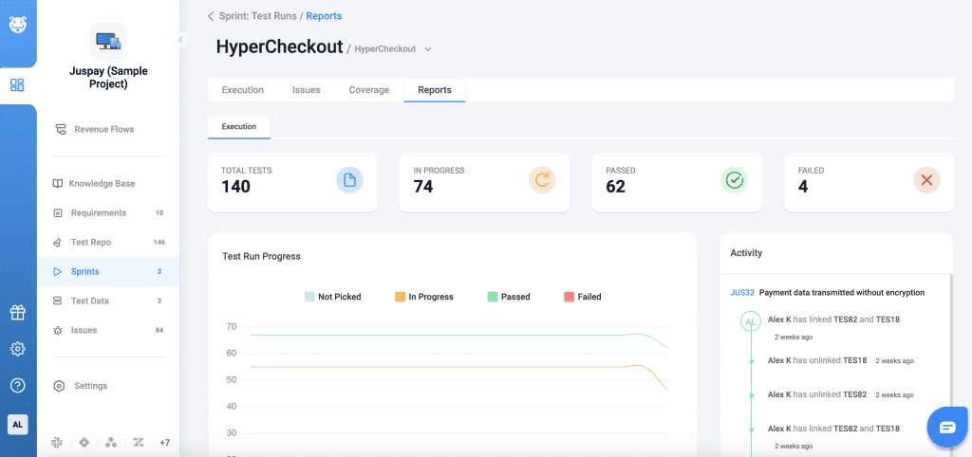Viewport: 972px width, 457px height.
Task: Open the Issues tab
Action: point(306,90)
